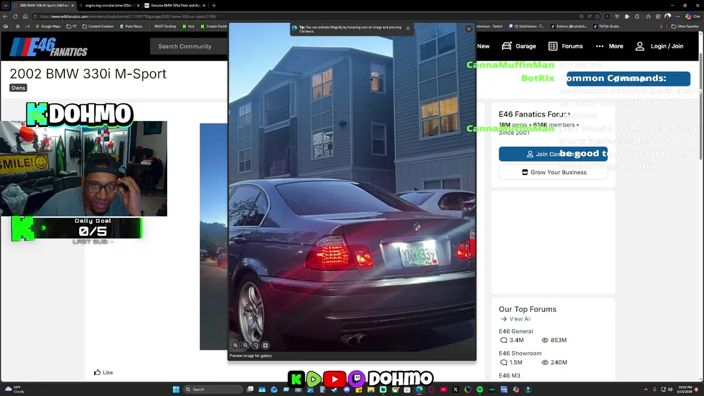Go to the browser home page
The width and height of the screenshot is (704, 396).
click(x=25, y=16)
